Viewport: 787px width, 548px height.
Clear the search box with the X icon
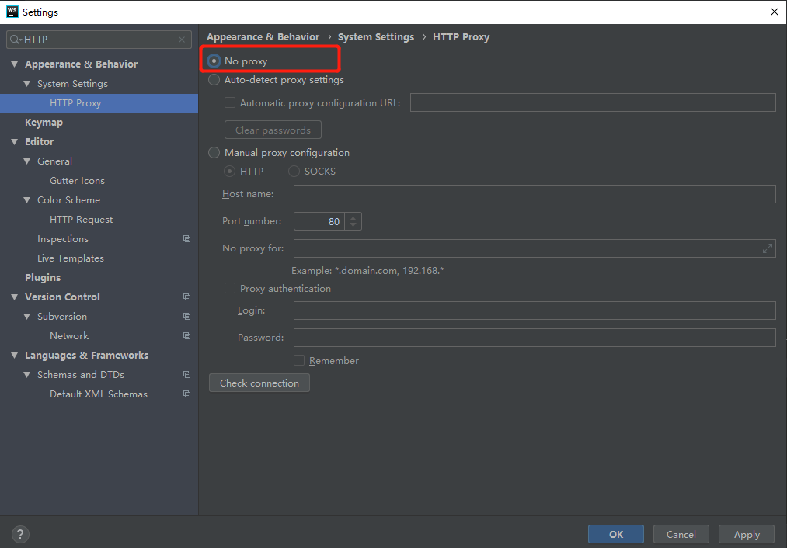tap(180, 39)
